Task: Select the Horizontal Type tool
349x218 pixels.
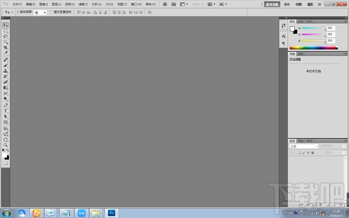Action: (x=6, y=111)
